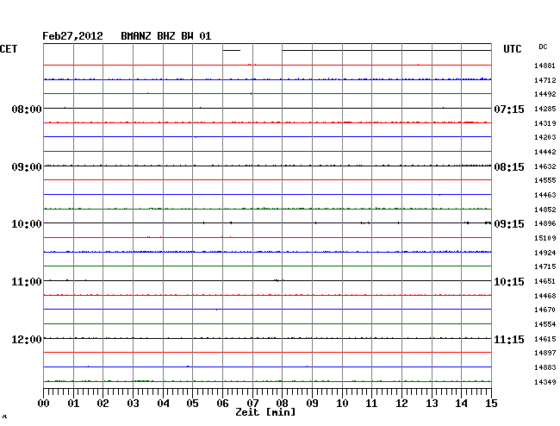
Task: Select the station title BMANZ BHZ BW 01
Action: (x=166, y=36)
